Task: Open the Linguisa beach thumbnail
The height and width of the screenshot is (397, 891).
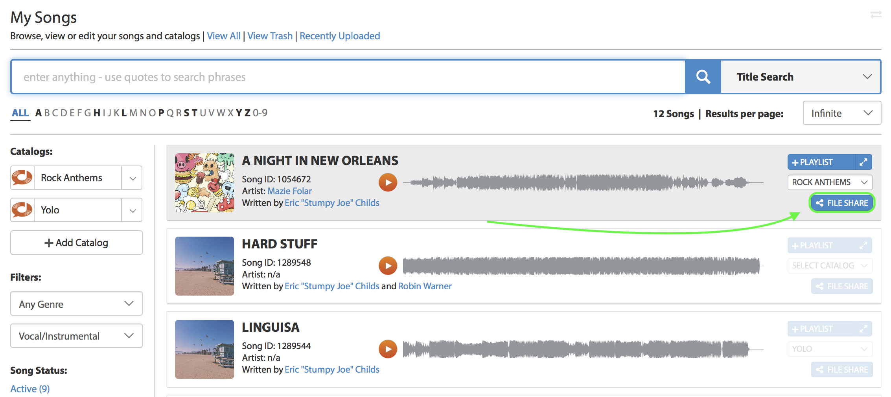Action: point(204,349)
